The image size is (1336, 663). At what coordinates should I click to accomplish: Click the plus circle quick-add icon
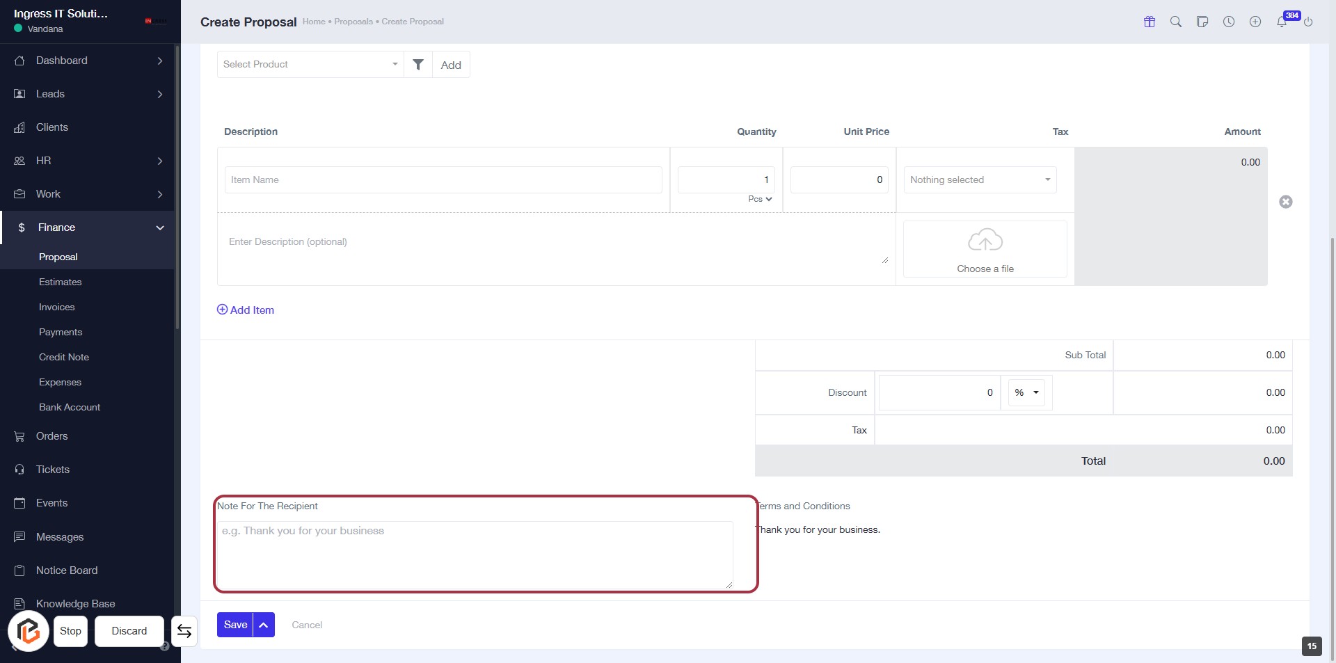[1255, 22]
